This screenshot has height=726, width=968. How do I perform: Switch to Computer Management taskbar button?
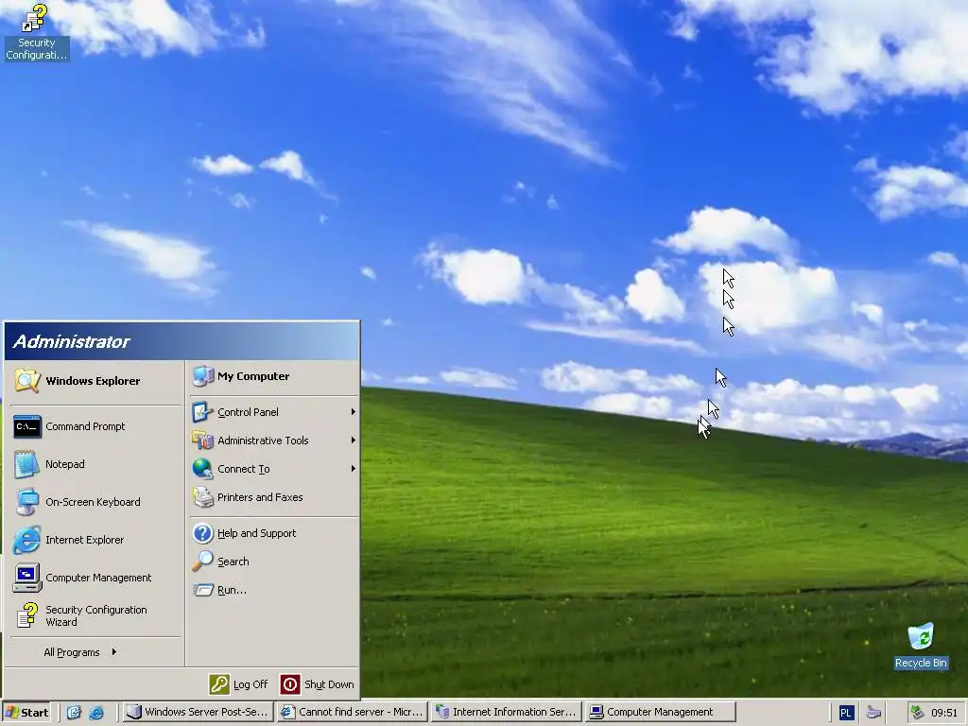click(x=660, y=713)
